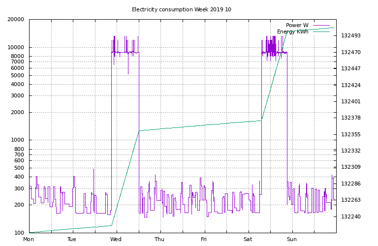378x246 pixels.
Task: Click the chart title 'Electricity consumption Week 2019 10'
Action: [181, 9]
